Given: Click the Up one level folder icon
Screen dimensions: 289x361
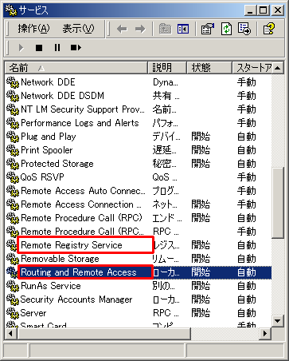Looking at the screenshot, I should click(x=165, y=29).
